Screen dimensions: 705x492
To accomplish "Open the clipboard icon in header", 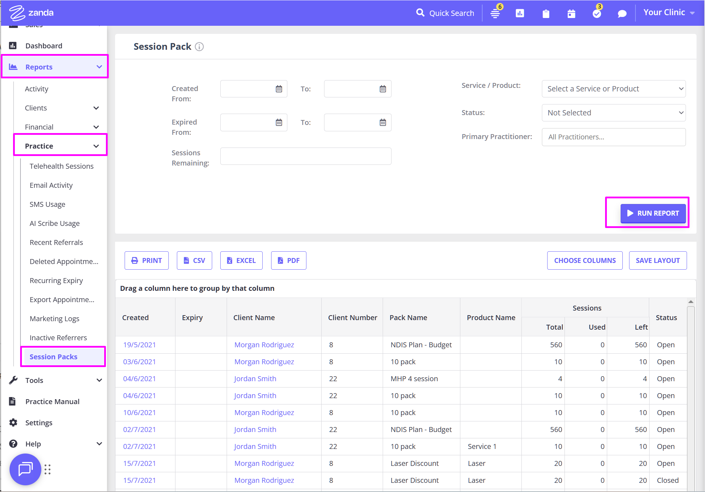I will click(x=546, y=14).
